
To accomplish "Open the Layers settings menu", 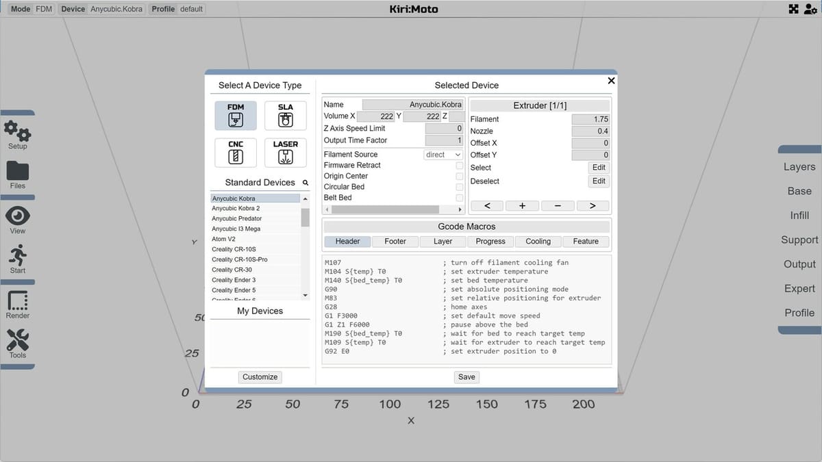I will (799, 167).
